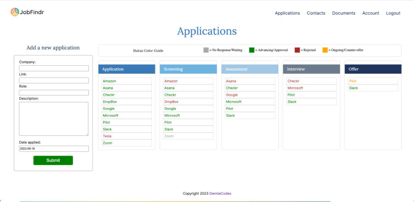Click the Date applied field
This screenshot has height=202, width=414.
[x=54, y=149]
